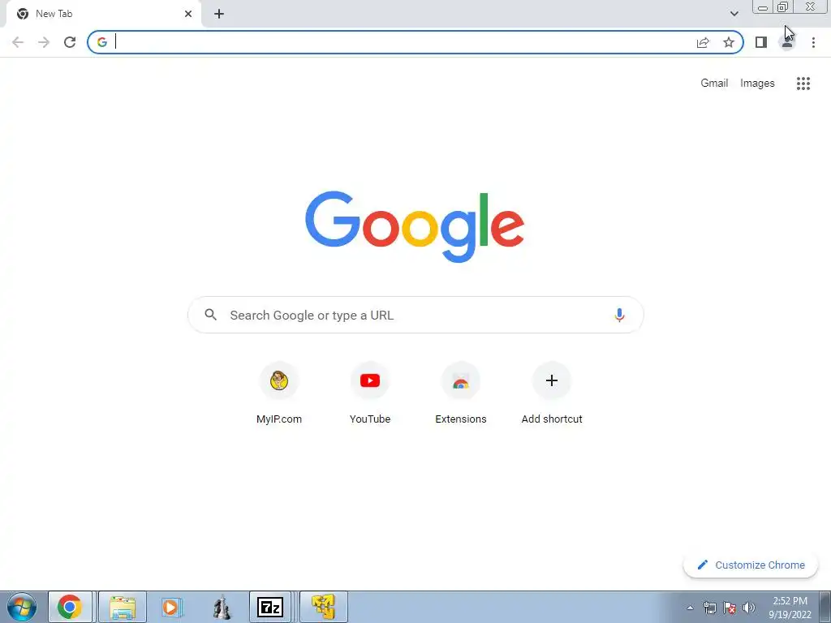Start voice search with microphone
This screenshot has width=831, height=623.
[x=619, y=316]
